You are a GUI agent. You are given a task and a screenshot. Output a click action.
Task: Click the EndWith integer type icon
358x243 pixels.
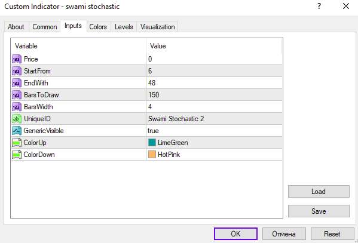pyautogui.click(x=17, y=83)
